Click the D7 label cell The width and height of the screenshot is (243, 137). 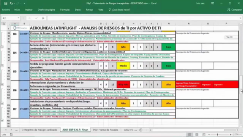pyautogui.click(x=15, y=109)
